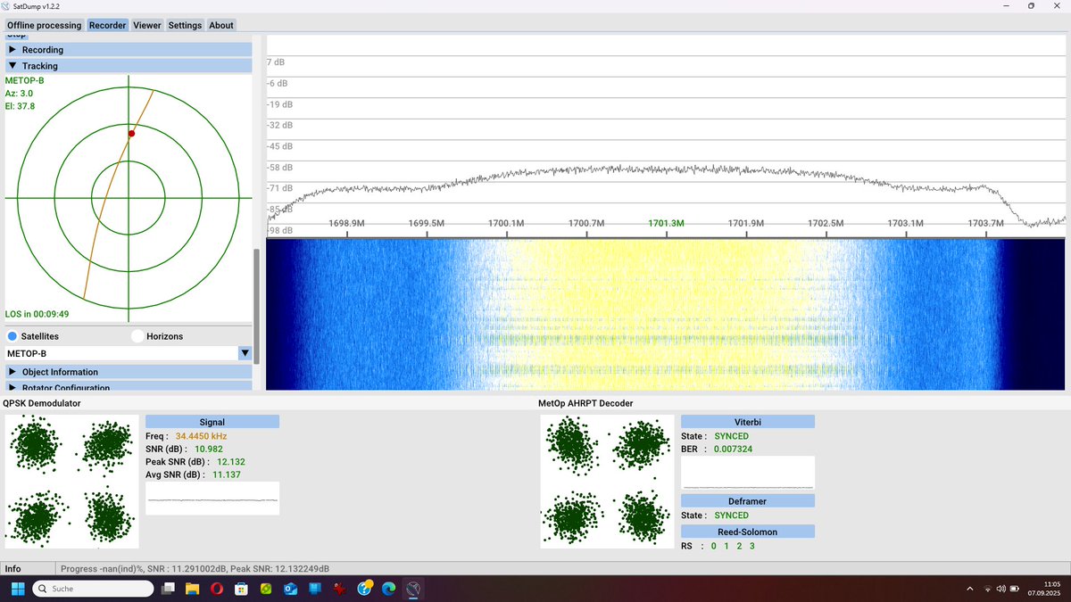Click the battery status tray icon
Viewport: 1071px width, 602px height.
1015,589
